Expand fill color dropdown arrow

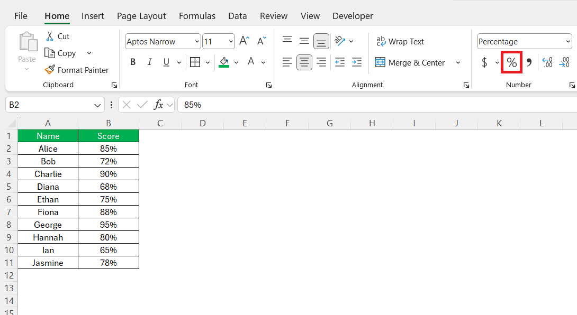coord(236,62)
